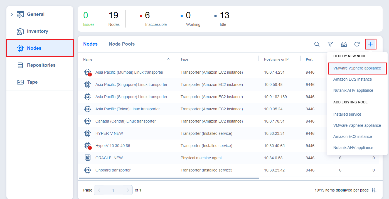Screen dimensions: 389x199
Task: Open the filter funnel icon
Action: (x=330, y=44)
